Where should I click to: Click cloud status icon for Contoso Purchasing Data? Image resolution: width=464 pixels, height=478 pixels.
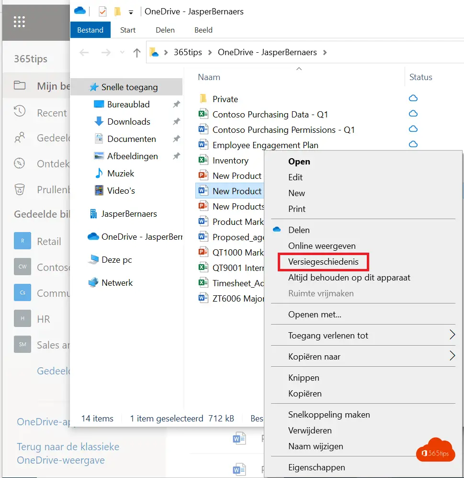point(413,114)
